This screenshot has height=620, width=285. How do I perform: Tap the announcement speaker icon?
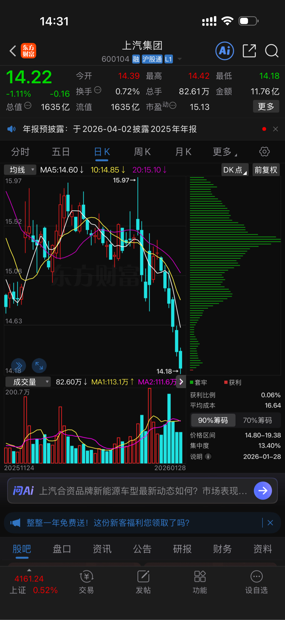coord(12,129)
